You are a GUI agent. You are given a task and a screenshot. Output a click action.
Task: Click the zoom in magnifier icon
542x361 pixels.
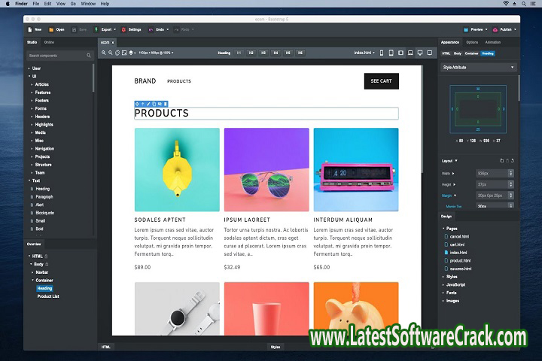point(102,53)
